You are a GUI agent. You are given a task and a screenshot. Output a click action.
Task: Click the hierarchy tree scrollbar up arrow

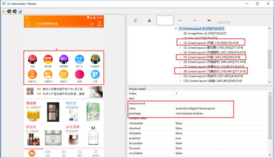tap(270, 28)
